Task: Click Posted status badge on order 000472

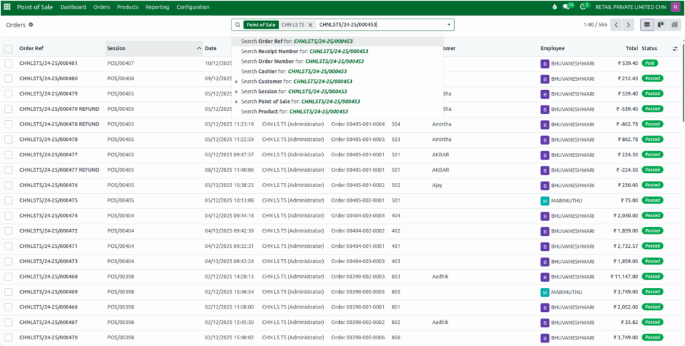Action: coord(652,231)
